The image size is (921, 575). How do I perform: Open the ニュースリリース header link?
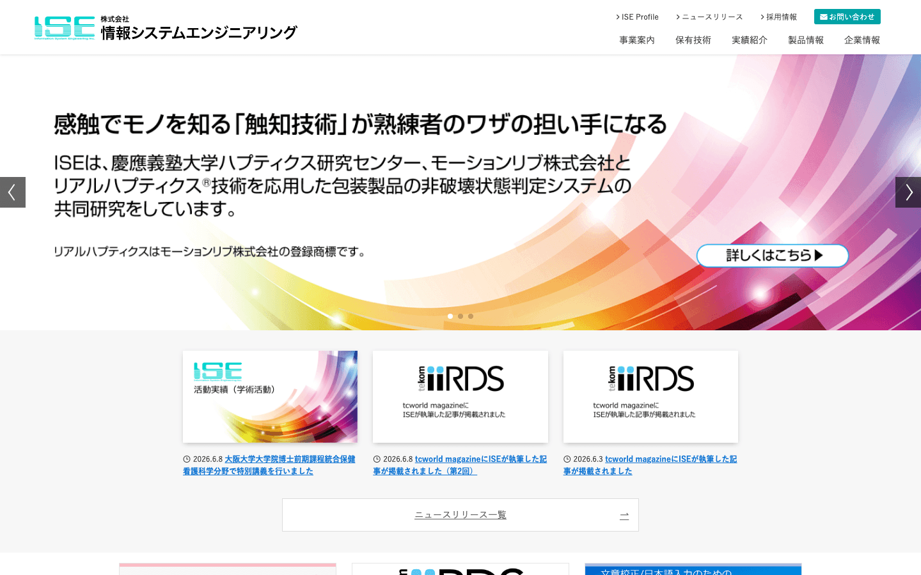pyautogui.click(x=709, y=17)
